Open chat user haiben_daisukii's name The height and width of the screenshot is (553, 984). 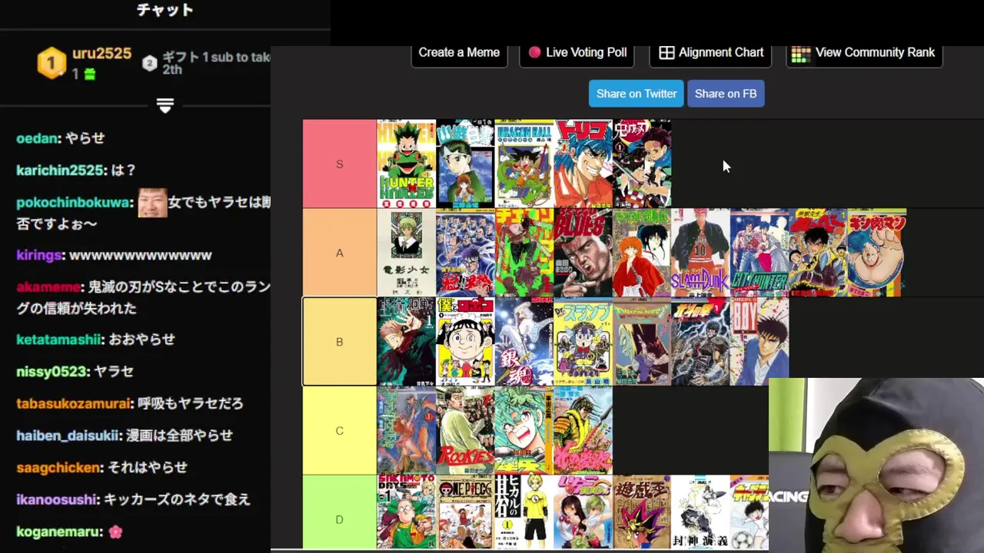(x=68, y=435)
